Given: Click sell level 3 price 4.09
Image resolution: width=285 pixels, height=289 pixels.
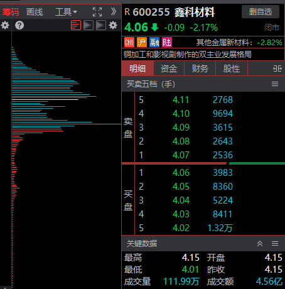Looking at the screenshot, I should coord(181,128).
